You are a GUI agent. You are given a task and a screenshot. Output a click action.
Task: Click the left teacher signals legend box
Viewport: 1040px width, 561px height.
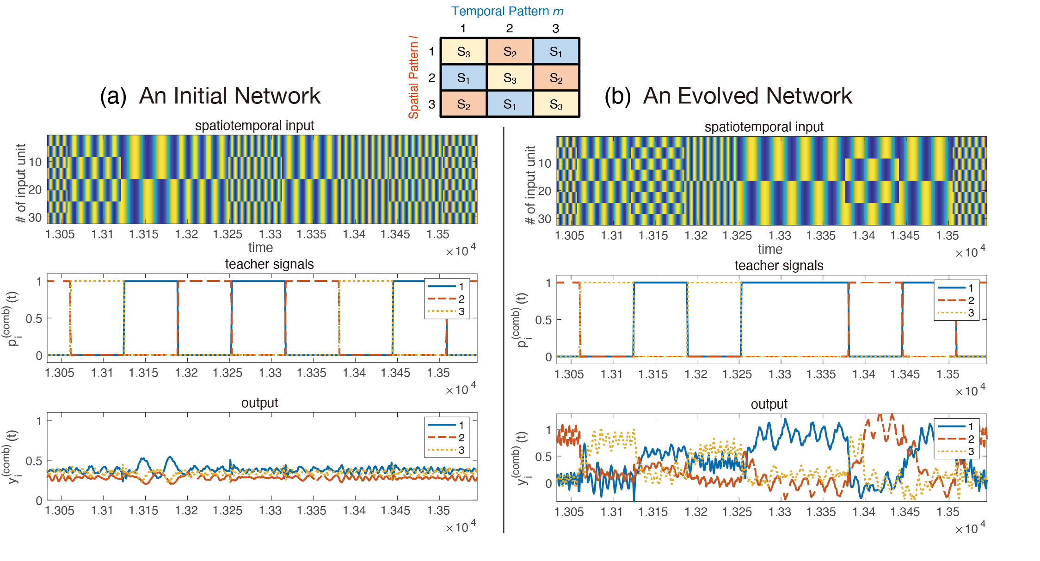click(447, 299)
